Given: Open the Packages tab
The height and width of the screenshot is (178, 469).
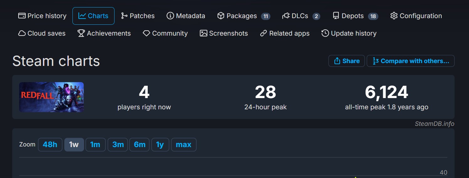Looking at the screenshot, I should tap(243, 16).
